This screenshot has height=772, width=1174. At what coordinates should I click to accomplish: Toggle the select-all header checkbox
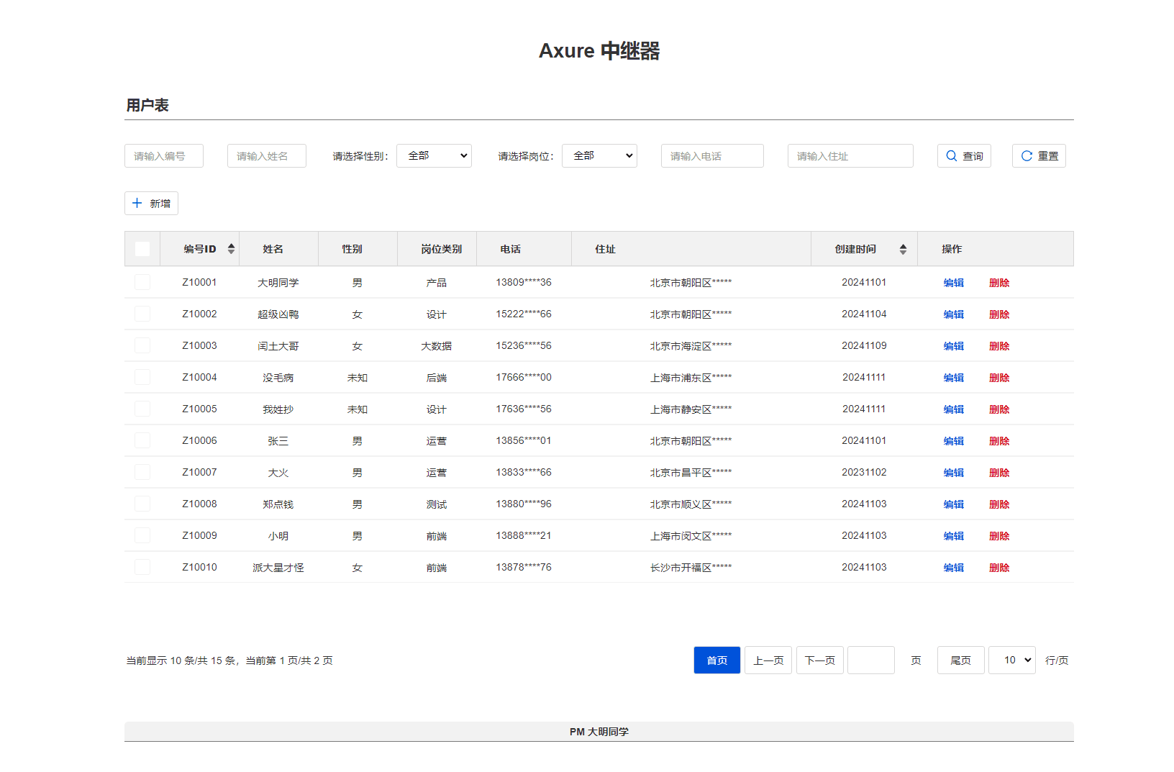tap(142, 249)
